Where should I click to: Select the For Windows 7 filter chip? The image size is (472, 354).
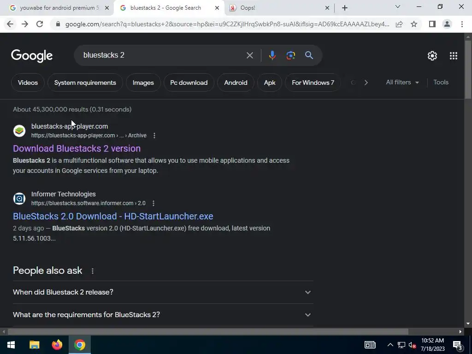313,83
